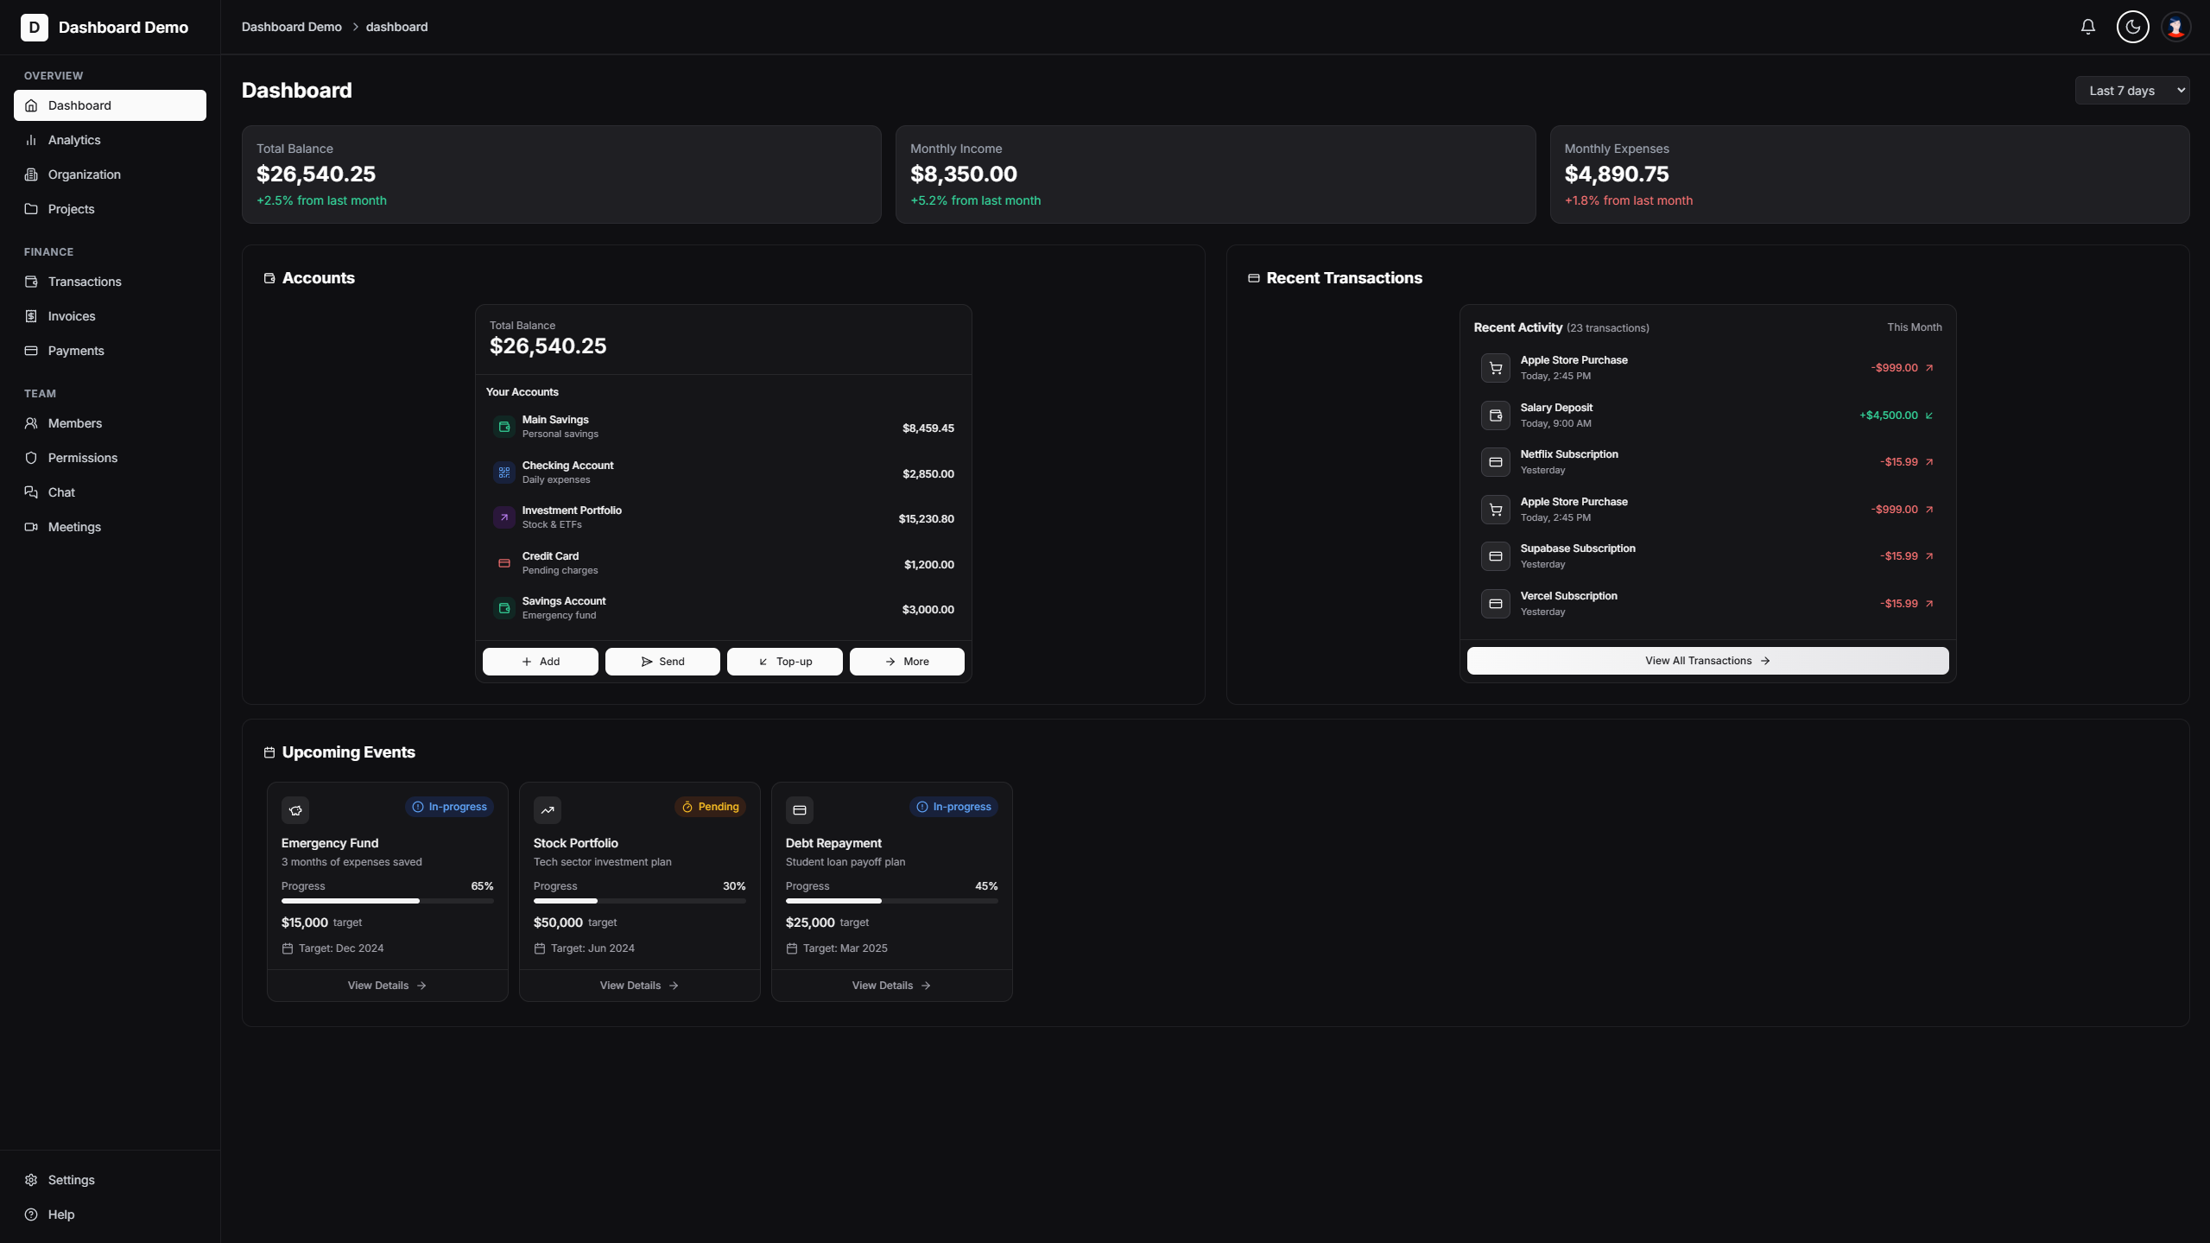Click the Emergency Fund progress bar
The image size is (2210, 1243).
[386, 901]
